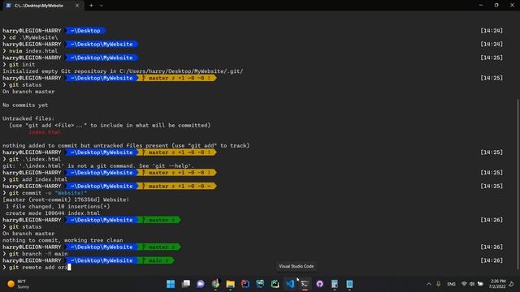Minimize the Windows Terminal window
Viewport: 520px width, 292px height.
[x=481, y=6]
